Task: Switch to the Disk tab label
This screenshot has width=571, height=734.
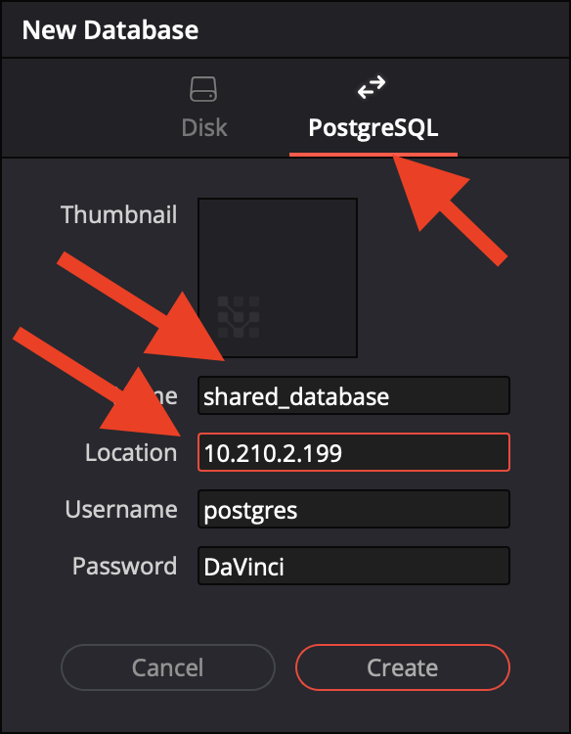Action: pyautogui.click(x=204, y=127)
